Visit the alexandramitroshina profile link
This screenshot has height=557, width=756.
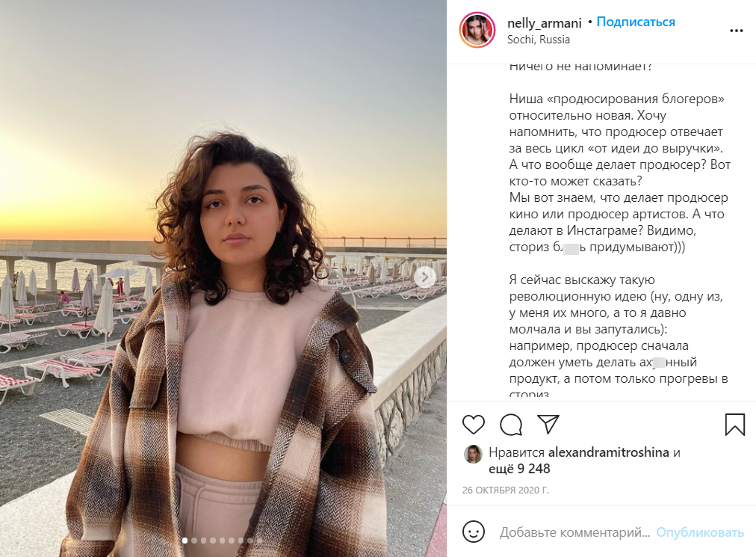click(609, 452)
